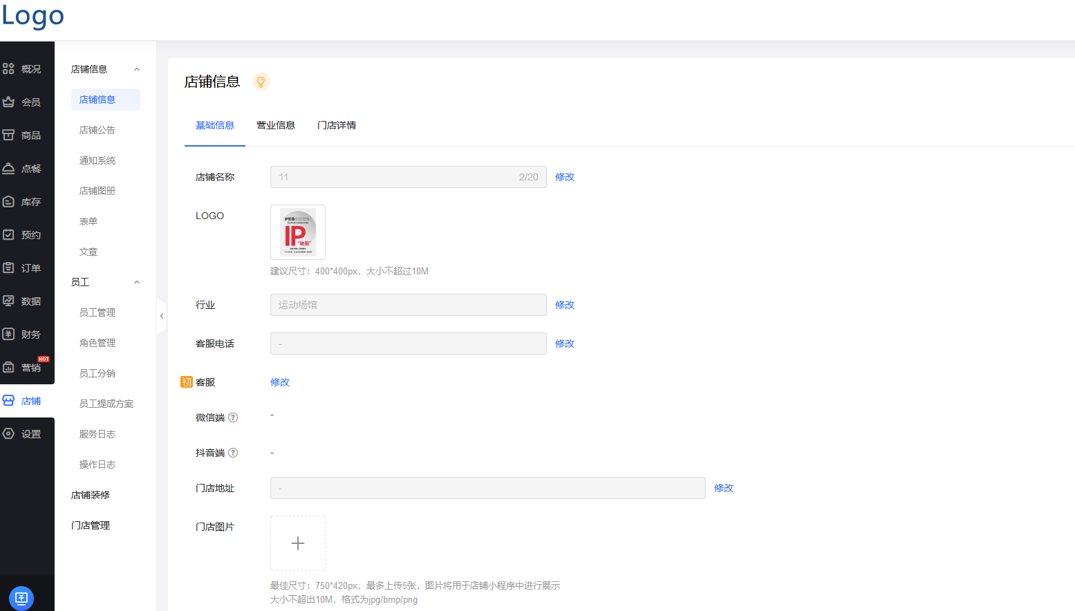Open 店铺公告 from the menu
Screen dimensions: 1075x611
coord(97,129)
